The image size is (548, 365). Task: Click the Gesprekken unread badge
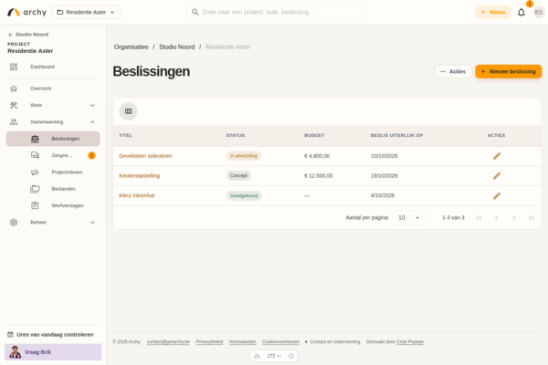91,155
